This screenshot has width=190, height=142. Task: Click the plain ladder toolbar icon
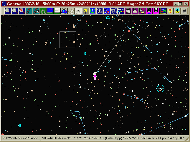(x=29, y=11)
